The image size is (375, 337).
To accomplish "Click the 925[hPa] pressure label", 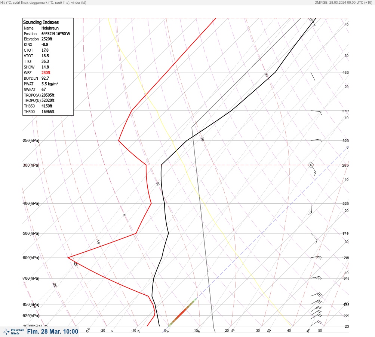I will [x=31, y=316].
